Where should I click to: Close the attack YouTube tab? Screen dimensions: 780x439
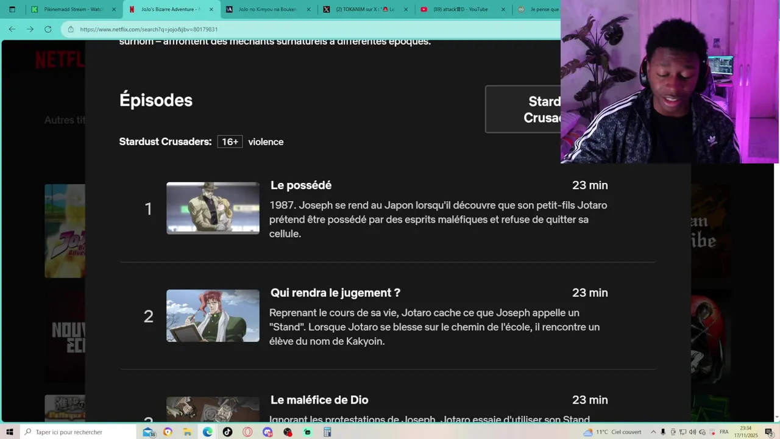(x=503, y=9)
